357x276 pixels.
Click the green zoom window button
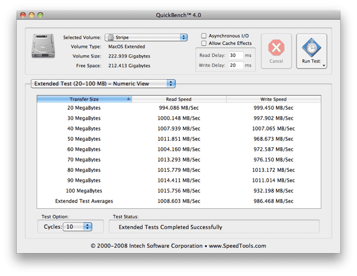coord(41,14)
